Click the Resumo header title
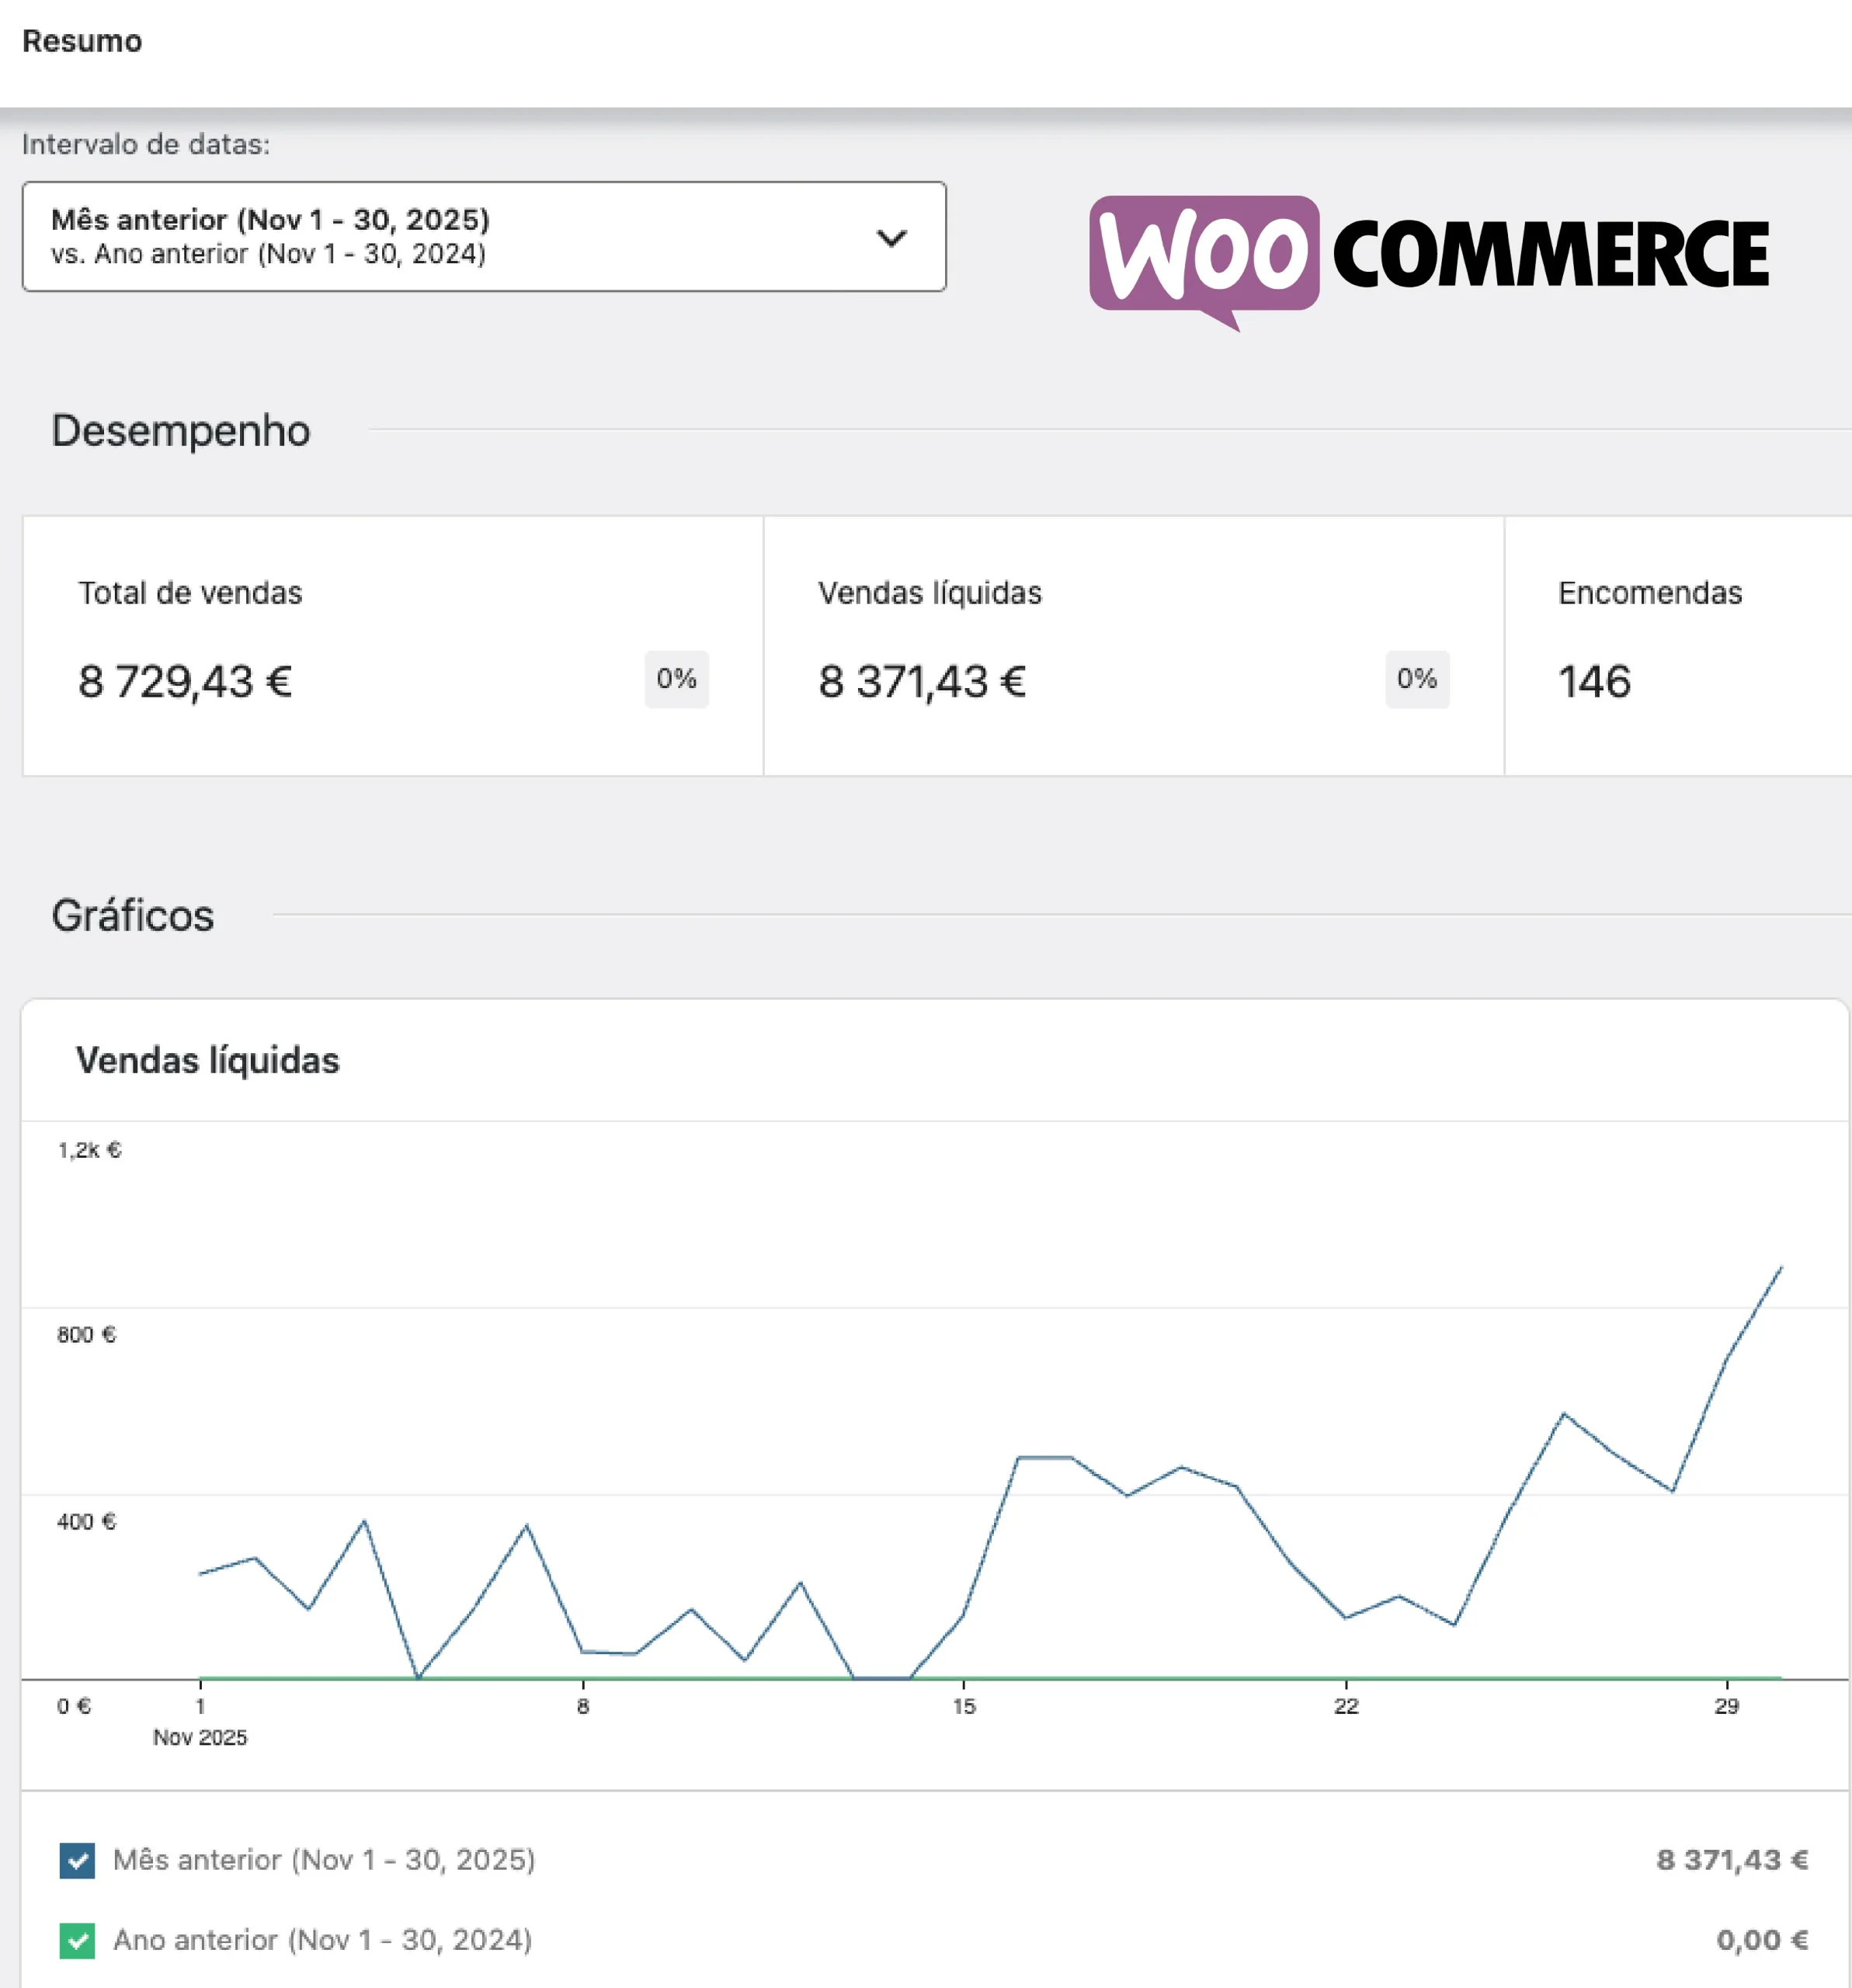The image size is (1852, 1988). 82,41
